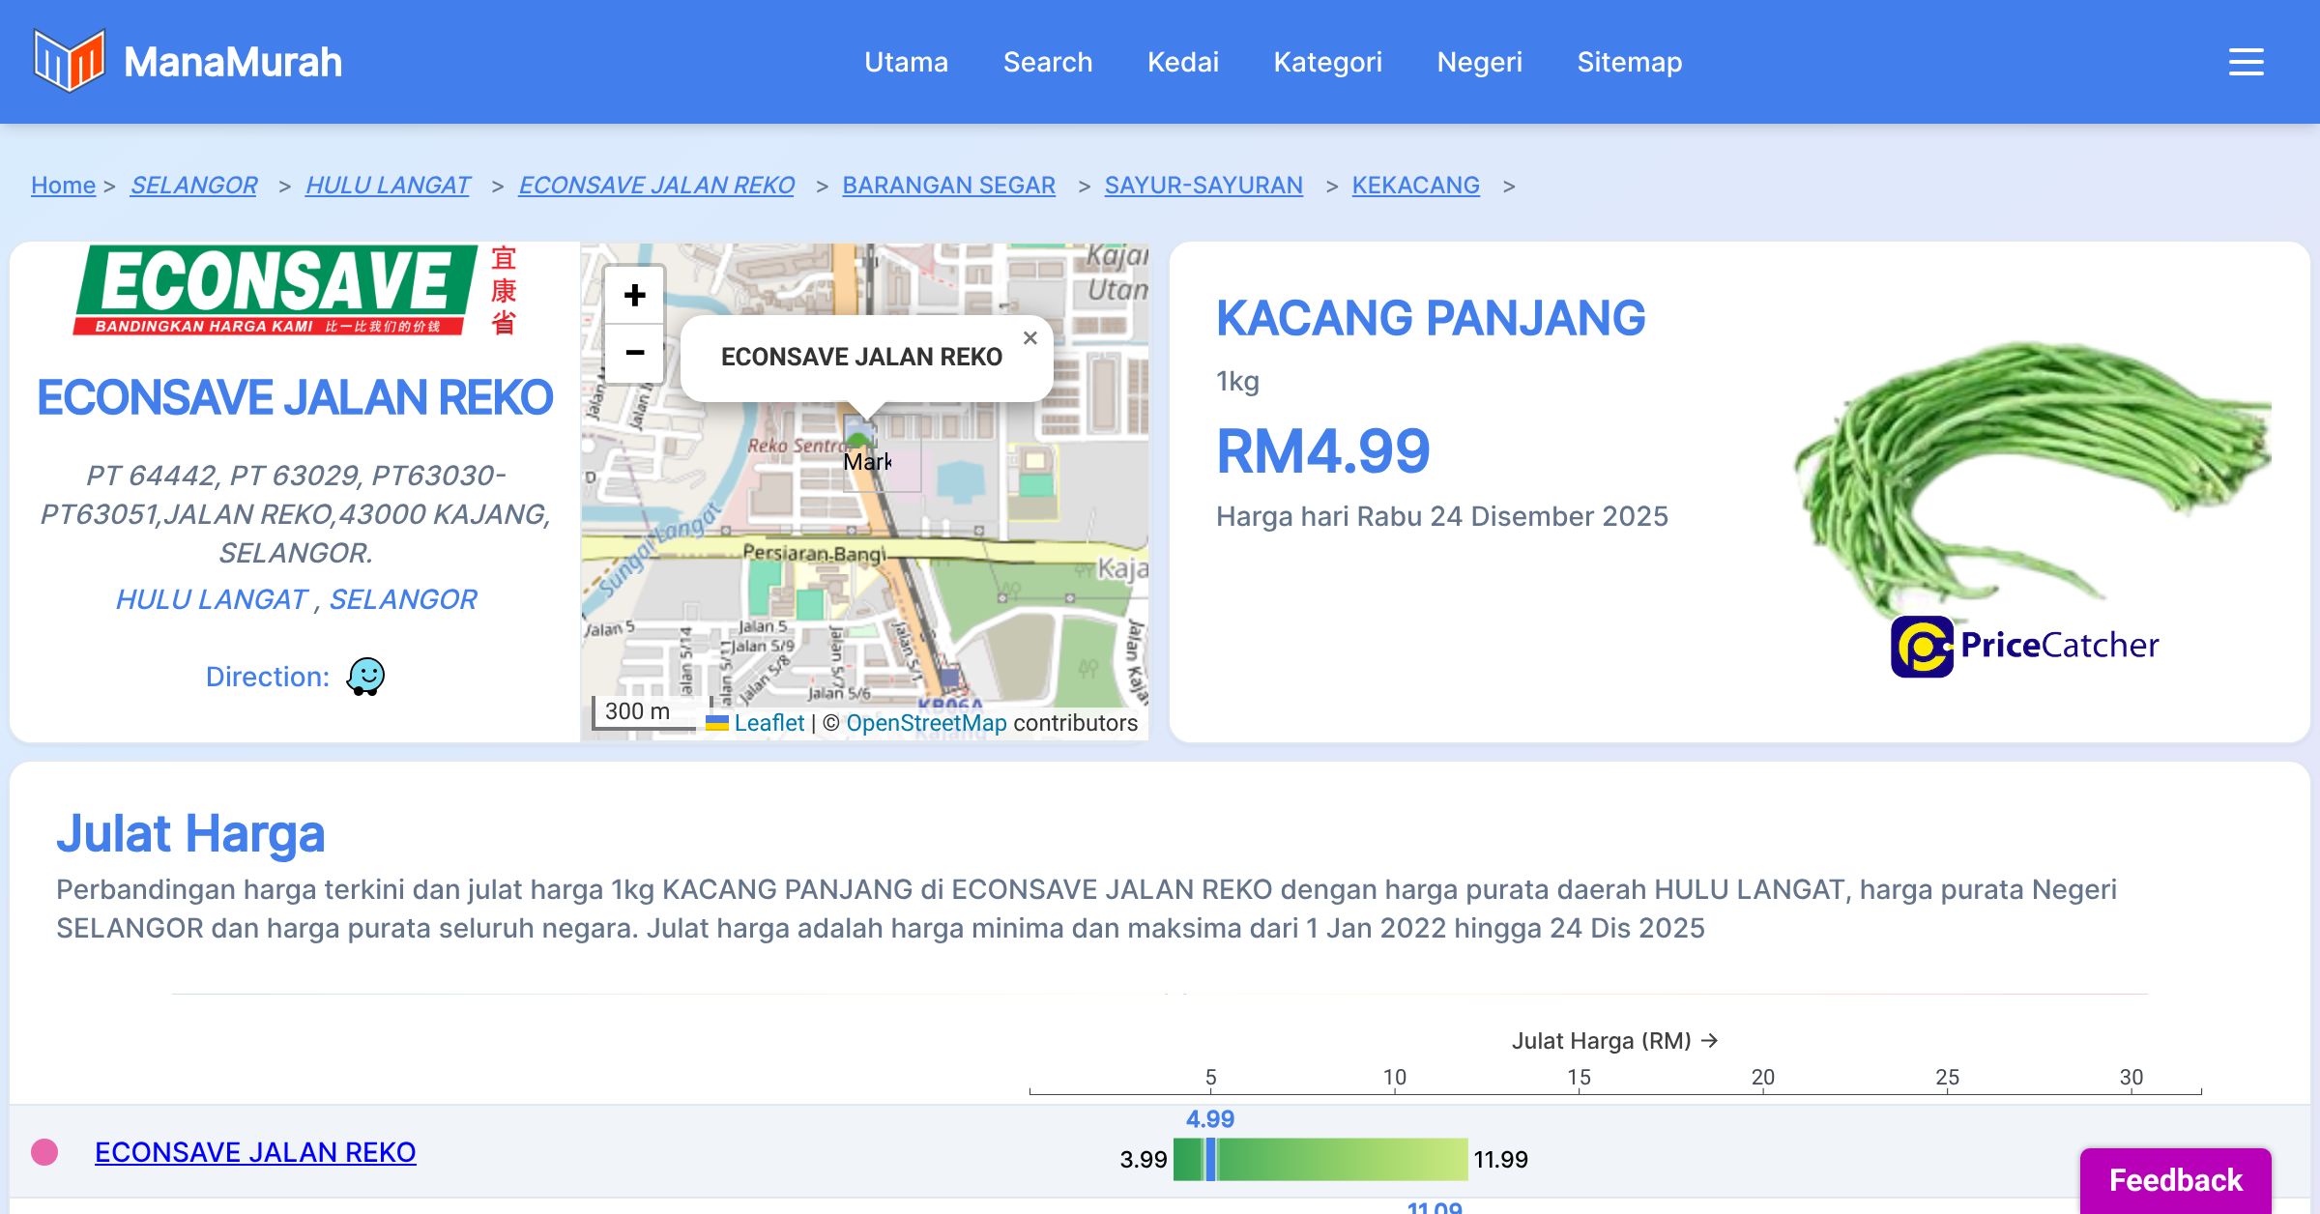The height and width of the screenshot is (1214, 2320).
Task: Follow the SELANGOR breadcrumb link
Action: pos(193,185)
